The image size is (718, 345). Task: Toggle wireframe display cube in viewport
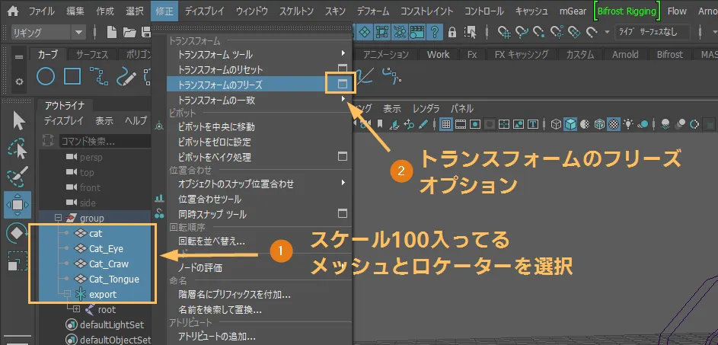[x=556, y=123]
